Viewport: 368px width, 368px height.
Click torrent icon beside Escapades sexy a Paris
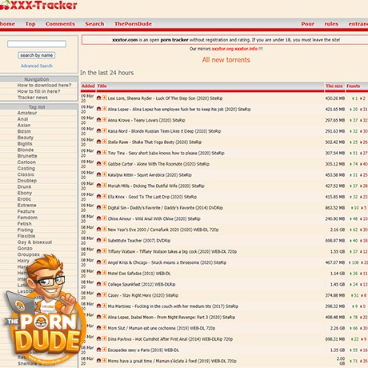(98, 350)
